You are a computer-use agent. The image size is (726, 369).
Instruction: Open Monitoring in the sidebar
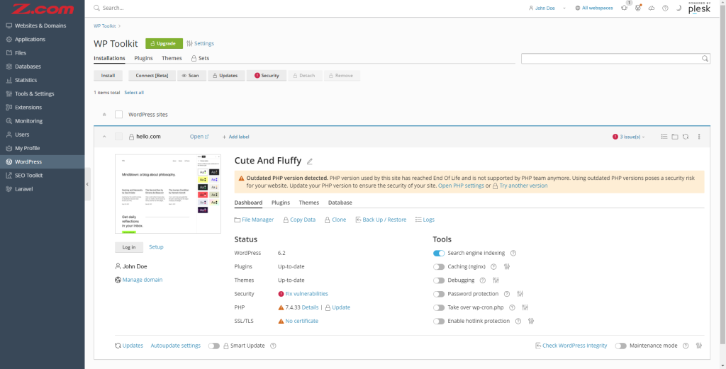click(28, 121)
